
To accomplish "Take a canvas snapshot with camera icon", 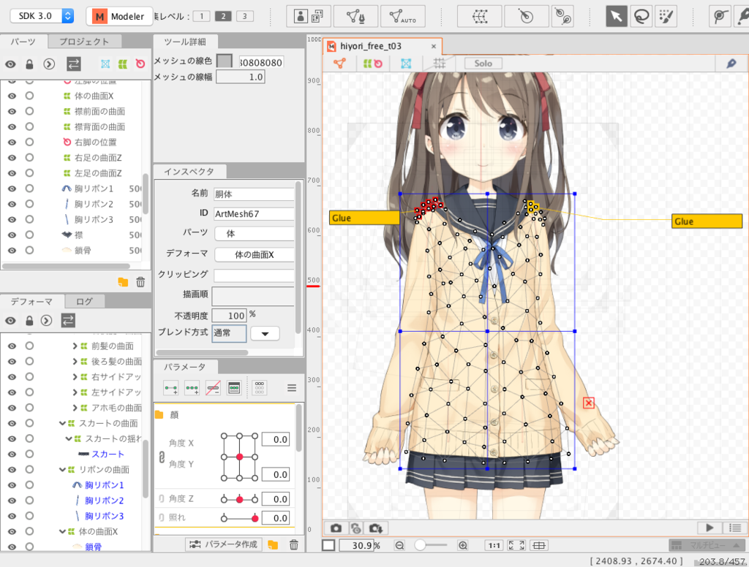I will tap(336, 528).
